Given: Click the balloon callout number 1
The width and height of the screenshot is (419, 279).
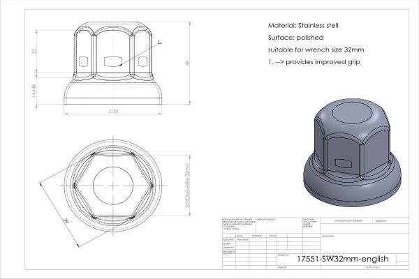Looking at the screenshot, I should click(159, 42).
